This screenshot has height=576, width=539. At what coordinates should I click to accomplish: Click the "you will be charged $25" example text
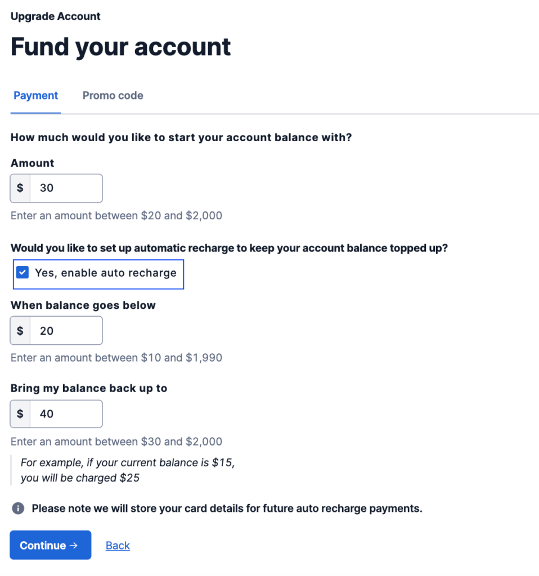point(80,478)
